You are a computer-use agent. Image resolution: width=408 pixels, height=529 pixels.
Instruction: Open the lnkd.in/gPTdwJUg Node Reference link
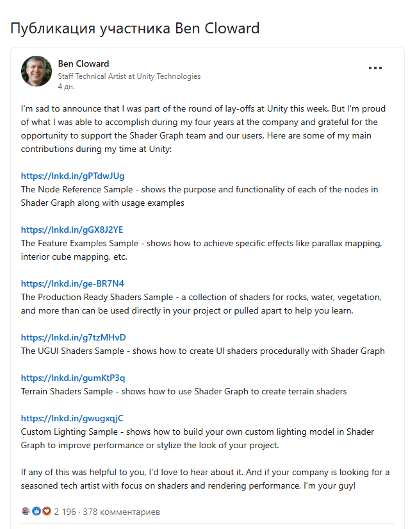[x=72, y=176]
